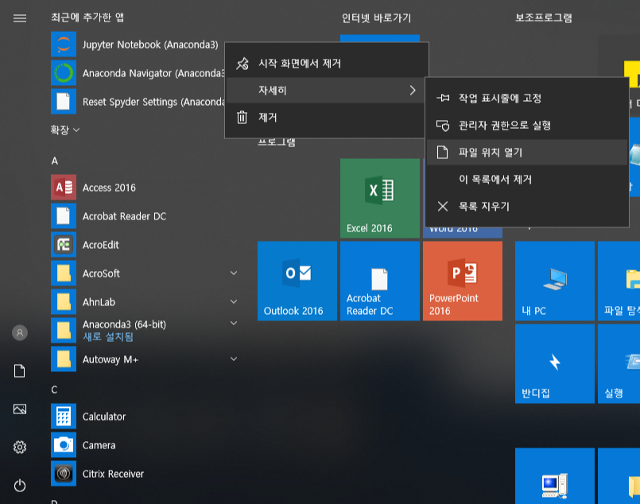Open the Camera app icon

(x=64, y=445)
